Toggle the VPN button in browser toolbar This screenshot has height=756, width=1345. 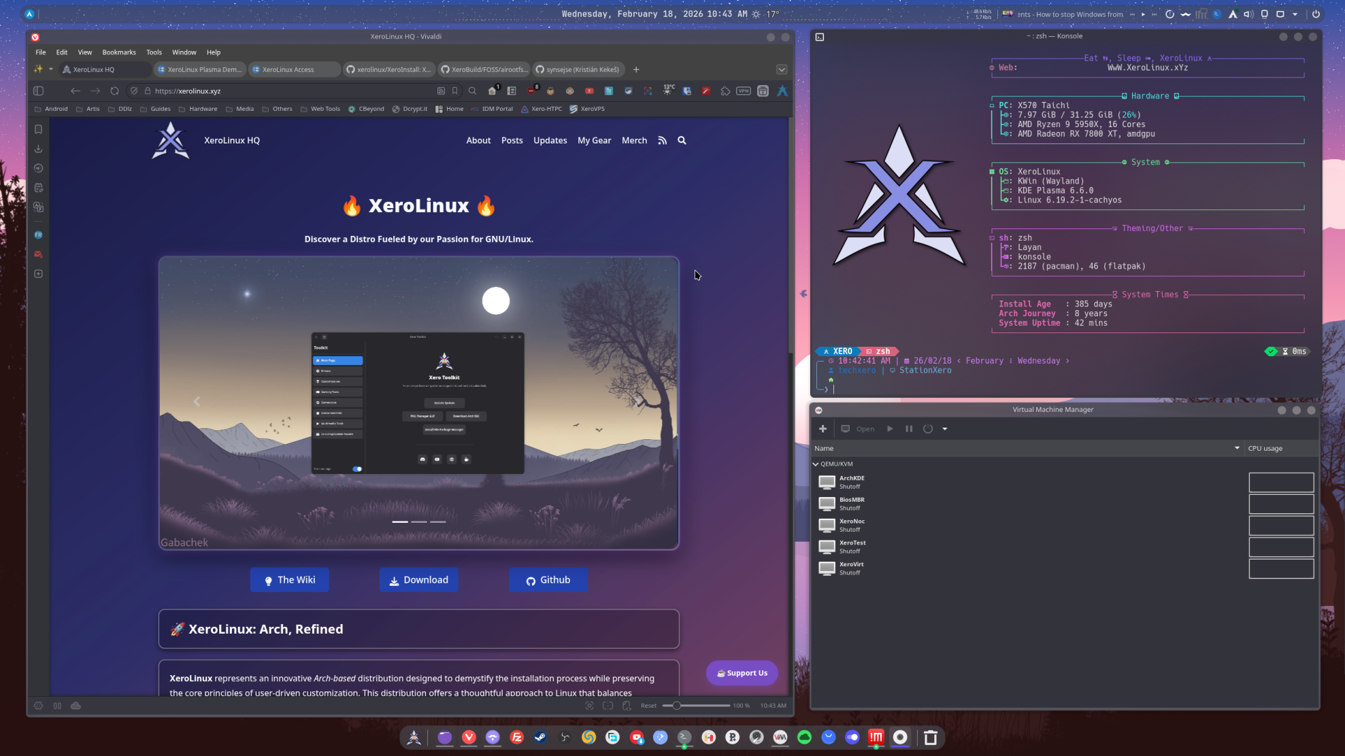[743, 91]
